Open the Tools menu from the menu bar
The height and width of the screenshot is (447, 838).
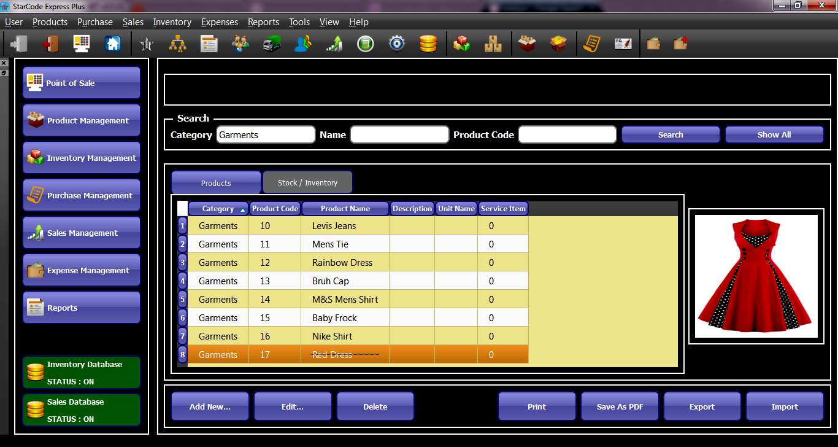(299, 22)
